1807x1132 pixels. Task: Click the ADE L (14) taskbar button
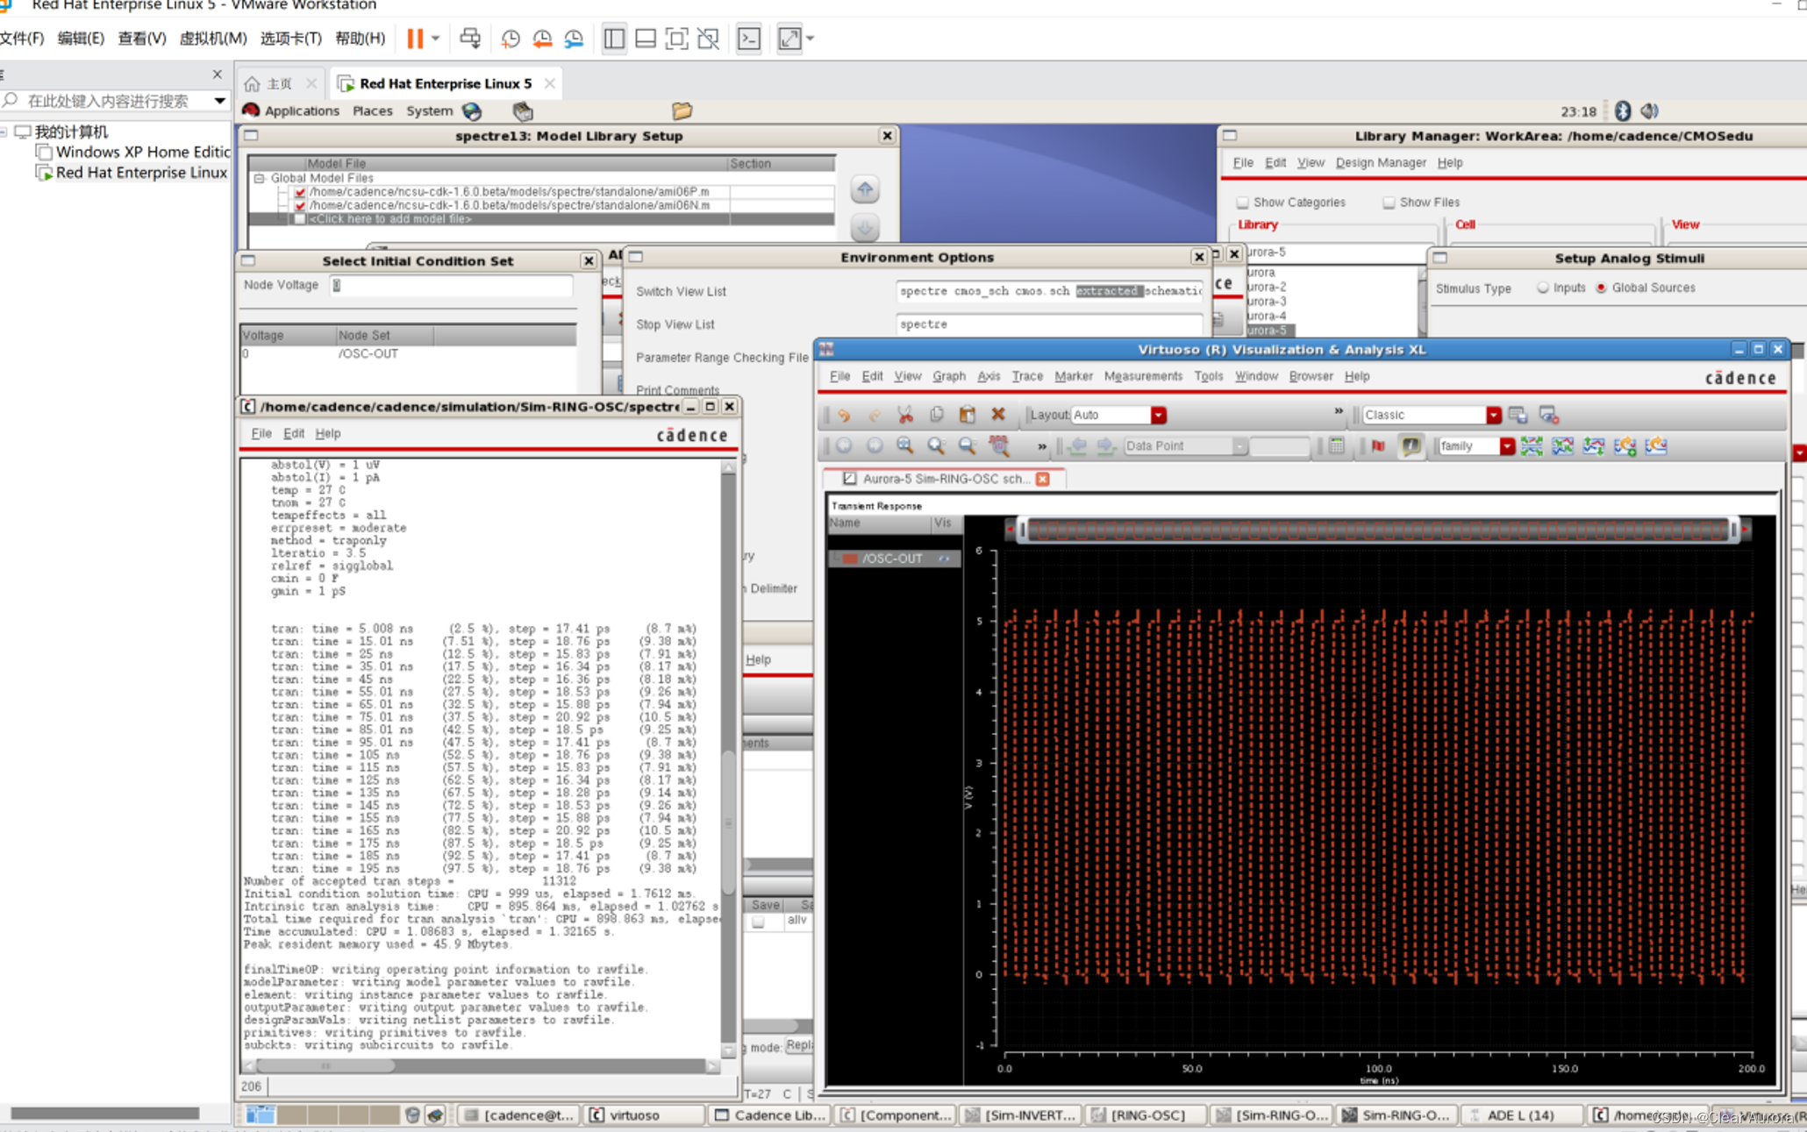pos(1520,1114)
